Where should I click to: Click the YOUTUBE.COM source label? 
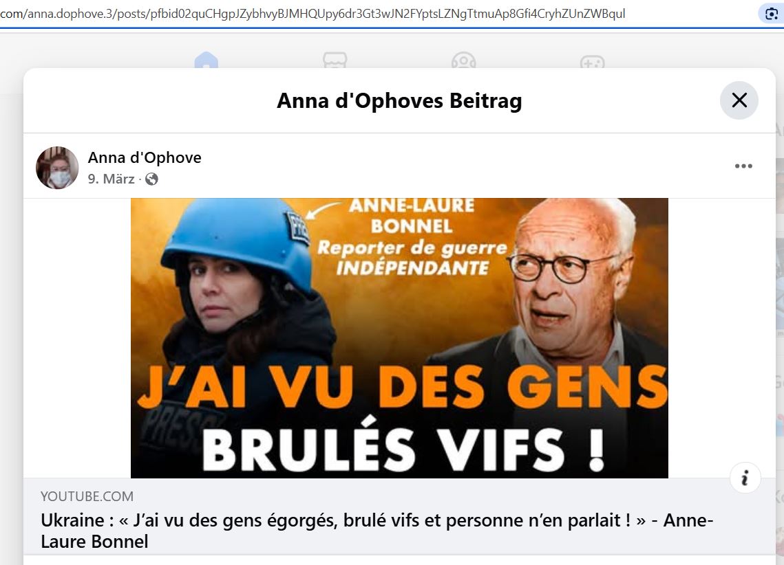pos(87,496)
